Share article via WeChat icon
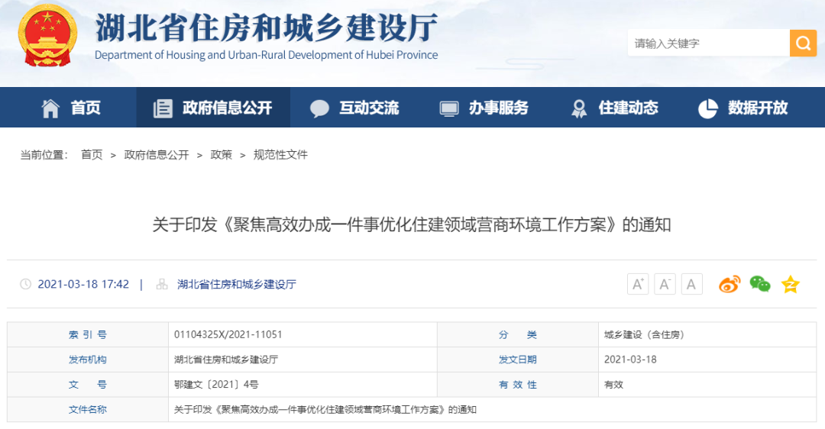This screenshot has height=429, width=825. point(759,285)
